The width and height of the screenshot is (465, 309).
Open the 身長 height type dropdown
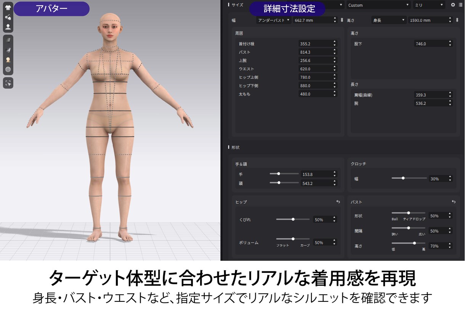click(389, 20)
